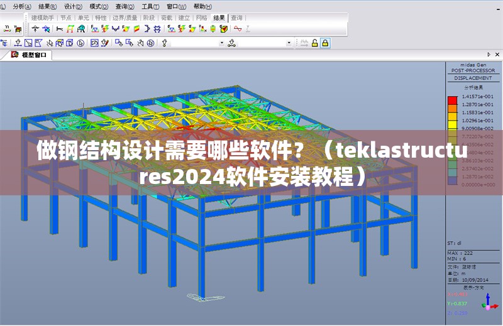Image resolution: width=503 pixels, height=326 pixels.
Task: Select the active 结果 toolbar tab
Action: click(x=219, y=18)
